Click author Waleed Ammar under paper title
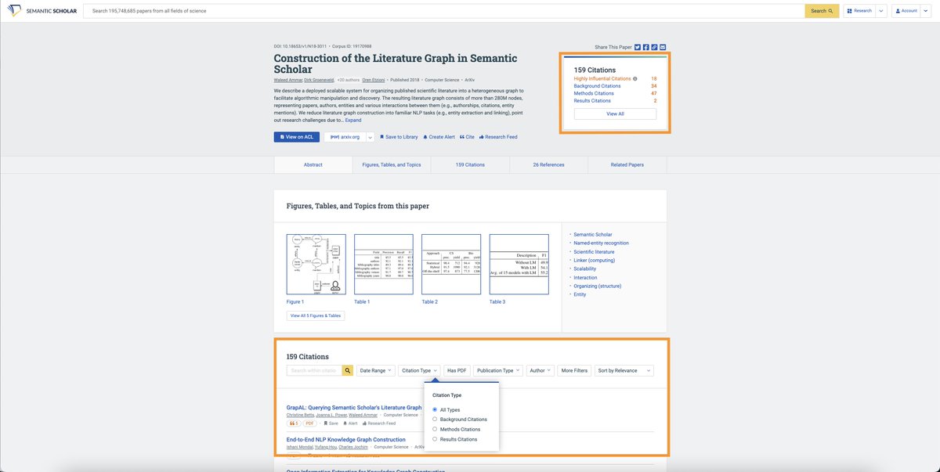Image resolution: width=940 pixels, height=472 pixels. tap(287, 80)
